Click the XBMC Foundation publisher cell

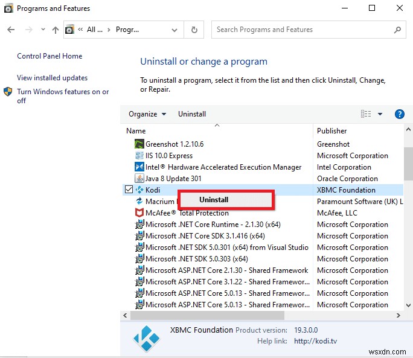click(346, 190)
